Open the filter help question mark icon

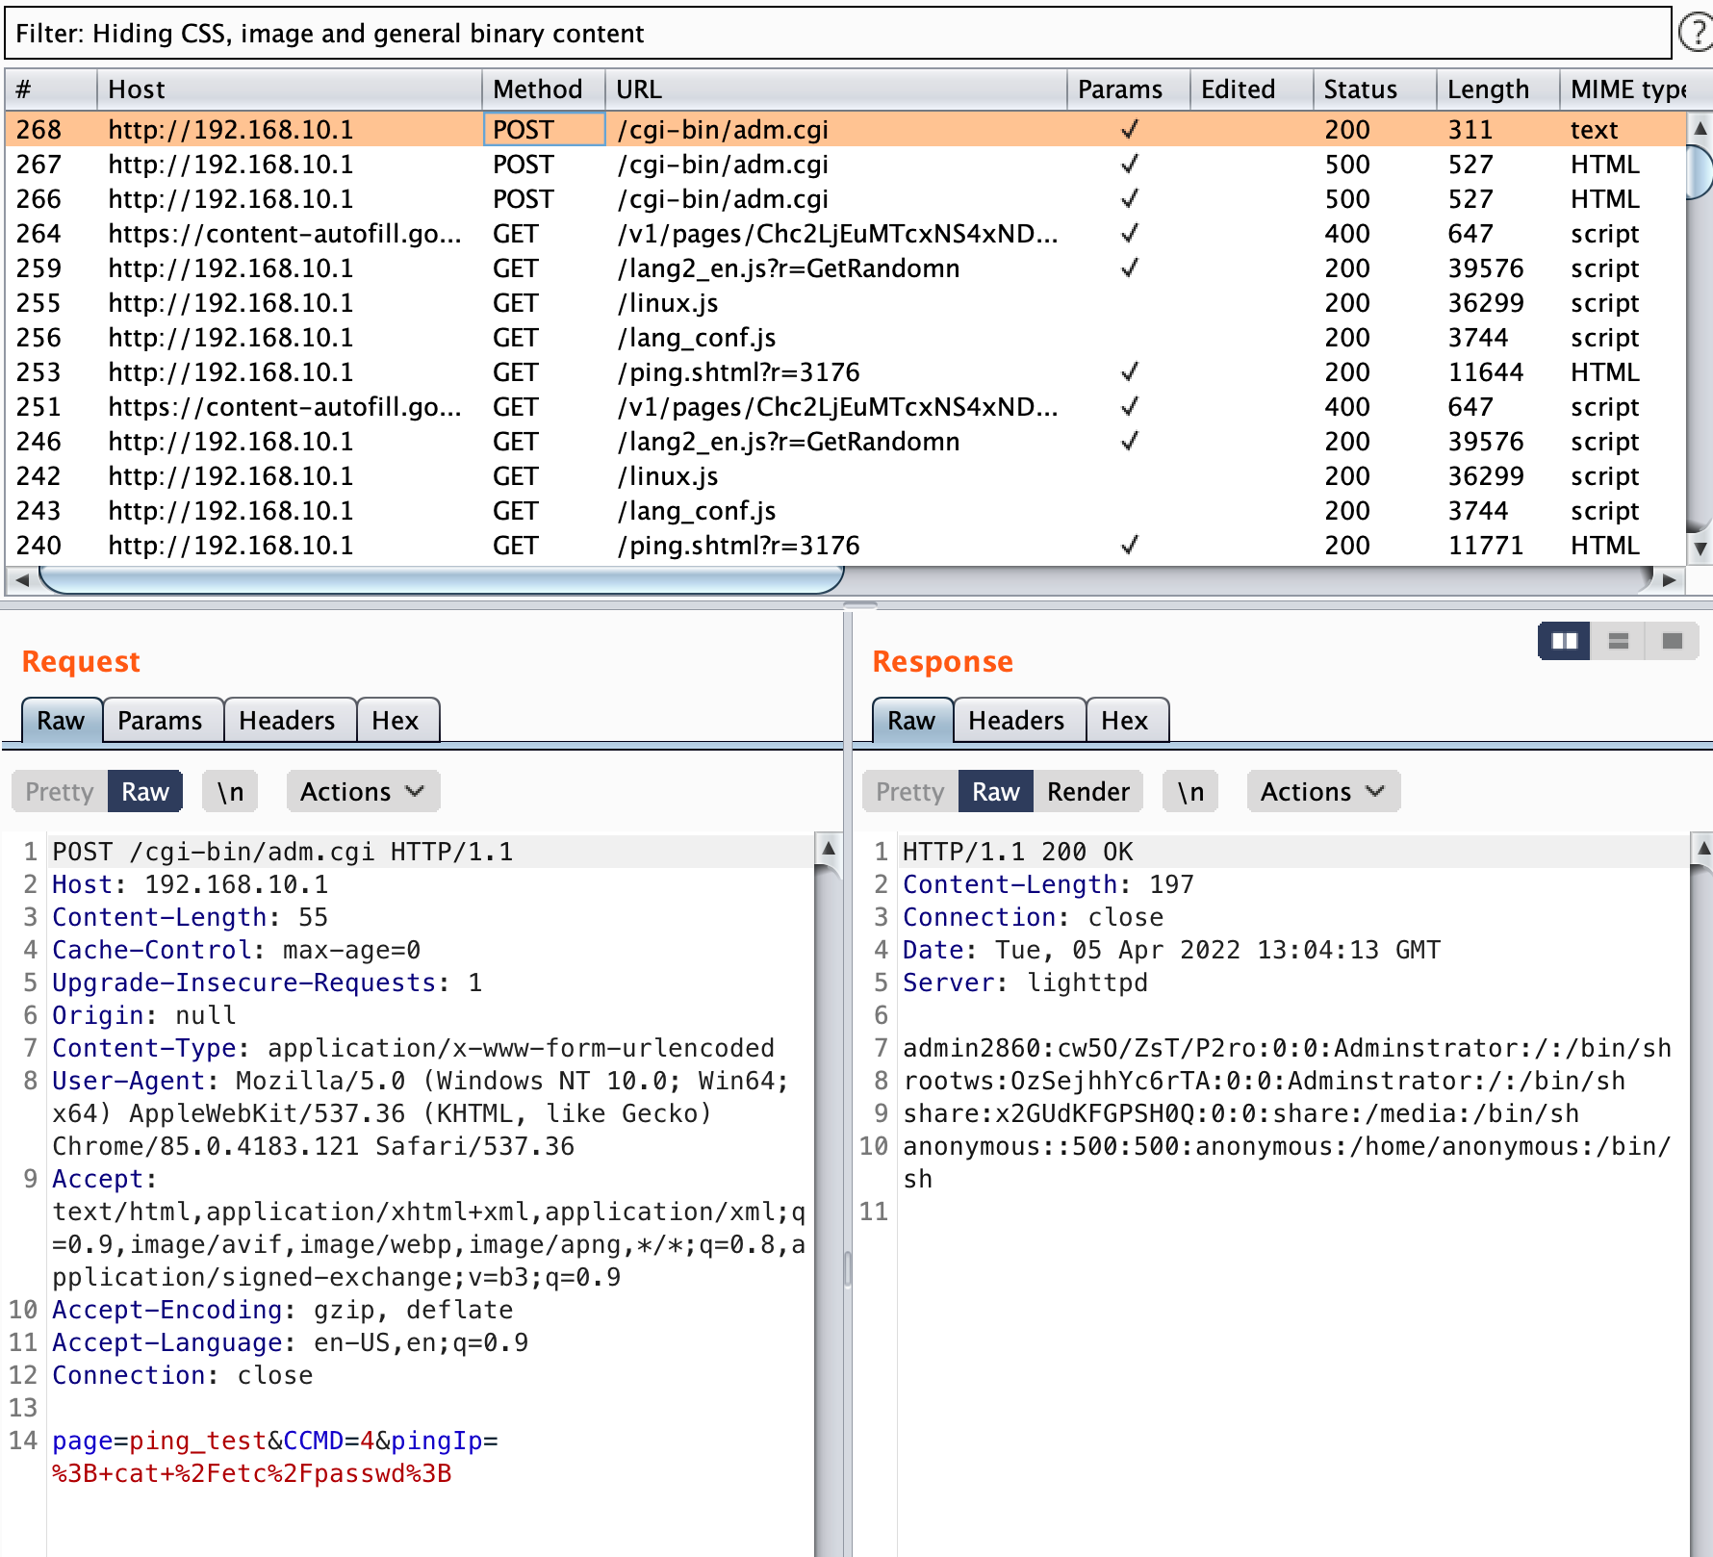coord(1697,33)
